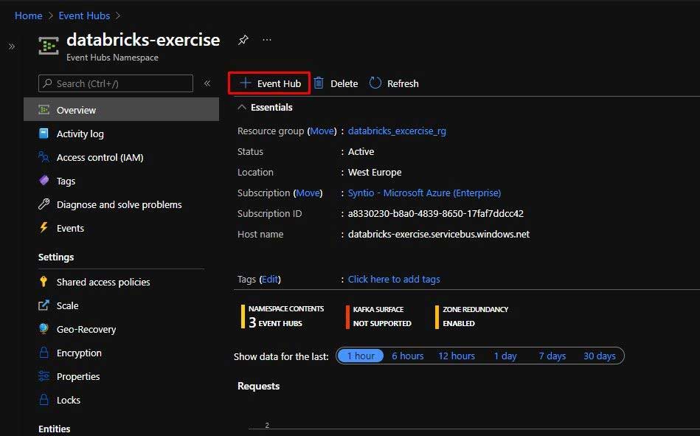Click the search magnifier icon
This screenshot has width=700, height=436.
click(47, 83)
